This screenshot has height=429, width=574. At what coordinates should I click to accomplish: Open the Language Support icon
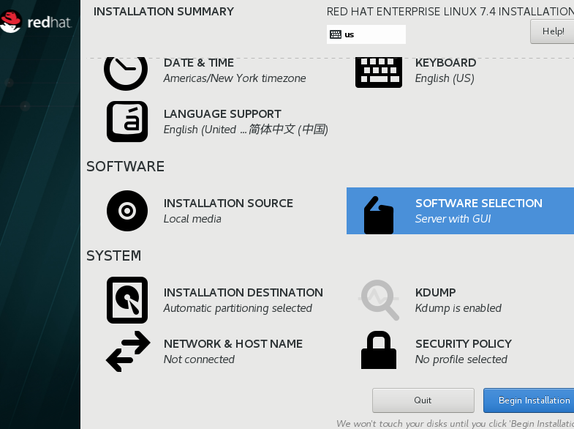click(127, 122)
